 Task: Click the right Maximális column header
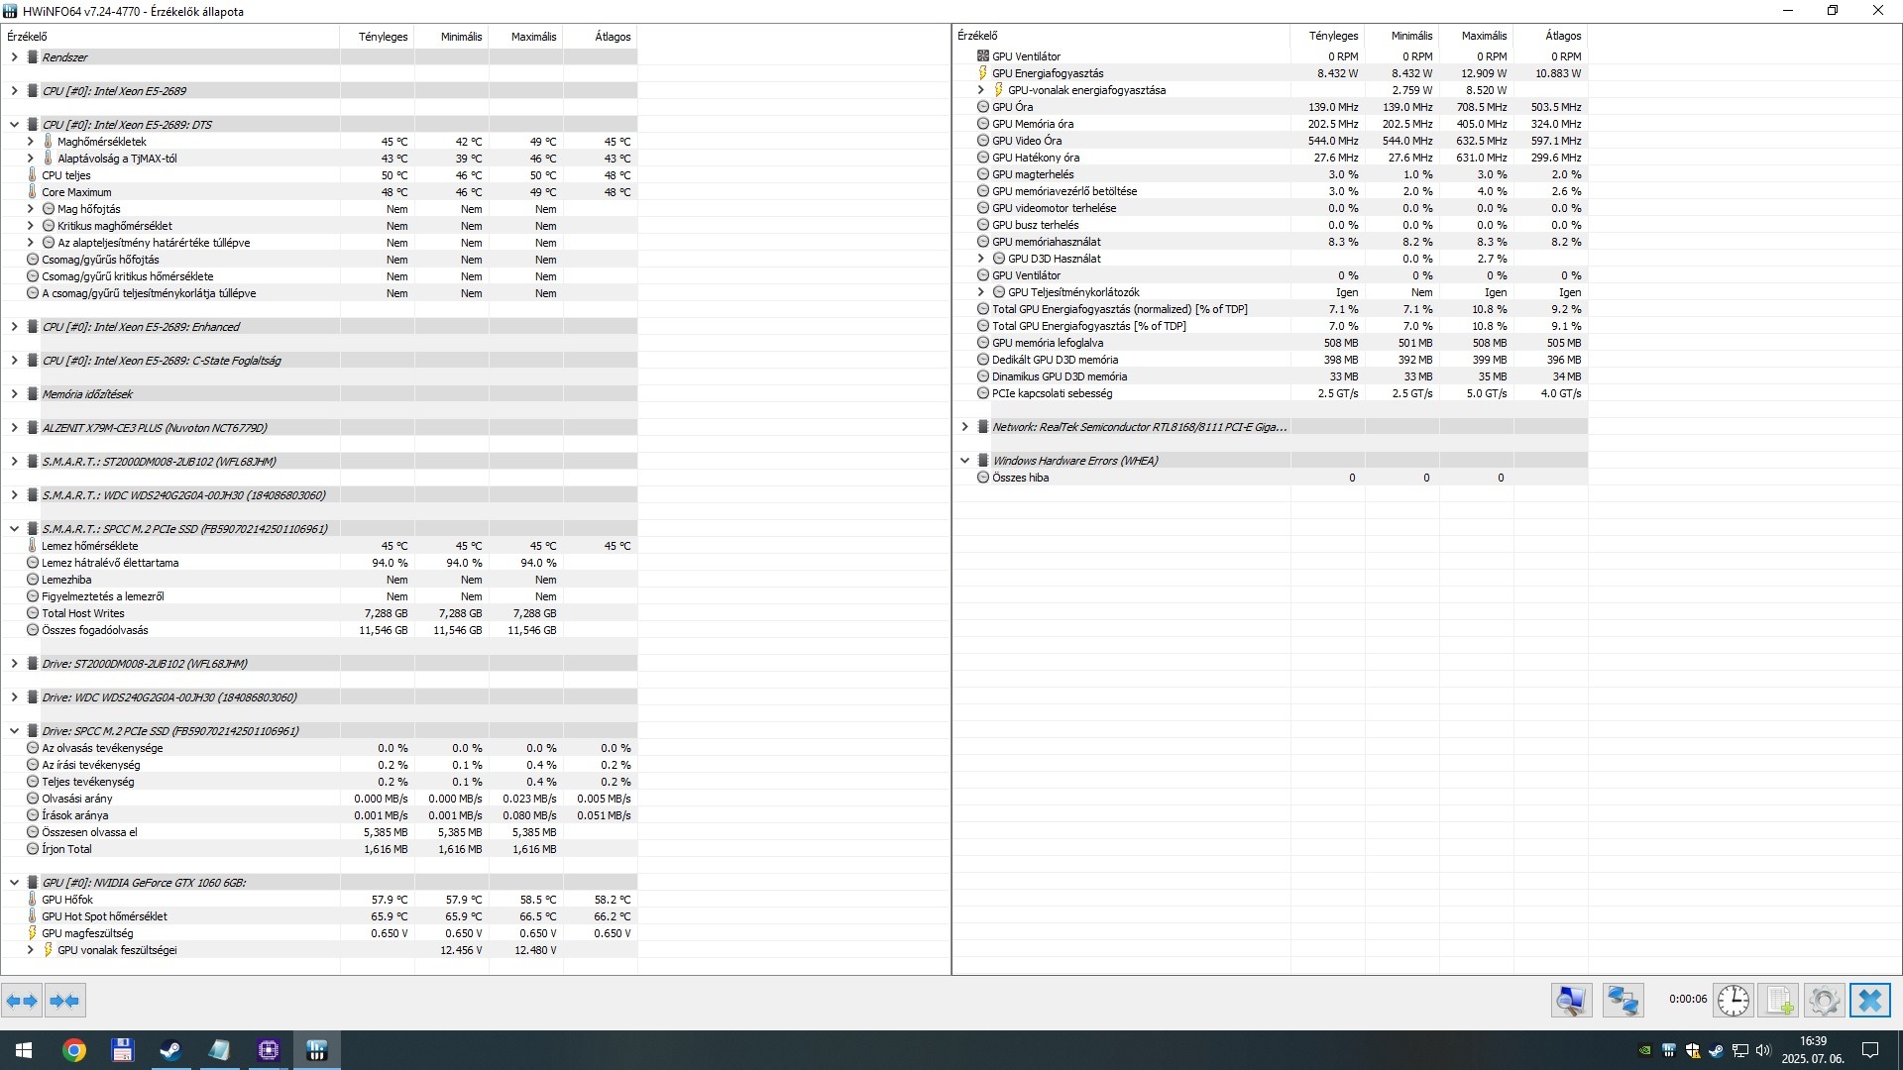pos(1484,36)
